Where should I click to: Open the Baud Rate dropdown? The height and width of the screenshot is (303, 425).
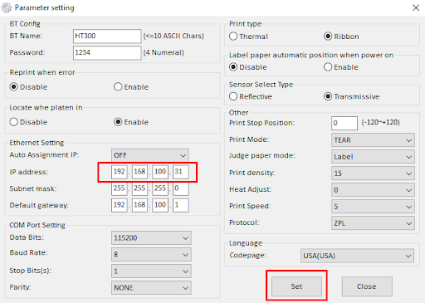(x=151, y=255)
